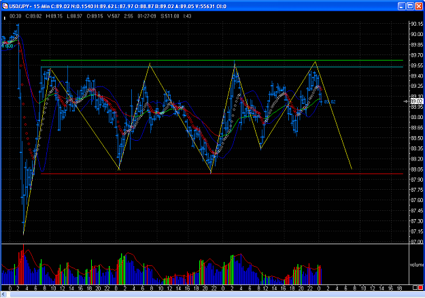The width and height of the screenshot is (425, 298).
Task: Click the chart window icon in title bar
Action: pyautogui.click(x=5, y=6)
